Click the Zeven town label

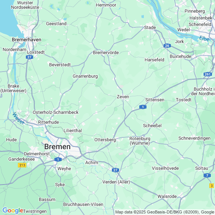pyautogui.click(x=123, y=97)
